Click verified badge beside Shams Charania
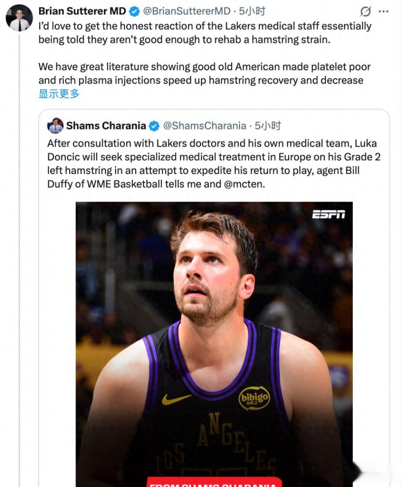The width and height of the screenshot is (402, 487). tap(154, 126)
